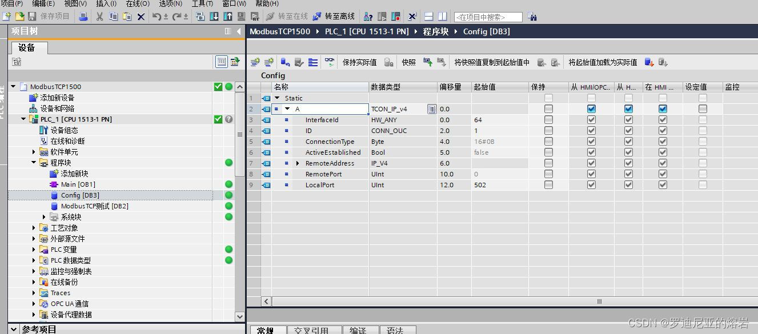Click the binoculars search icon

click(x=532, y=17)
